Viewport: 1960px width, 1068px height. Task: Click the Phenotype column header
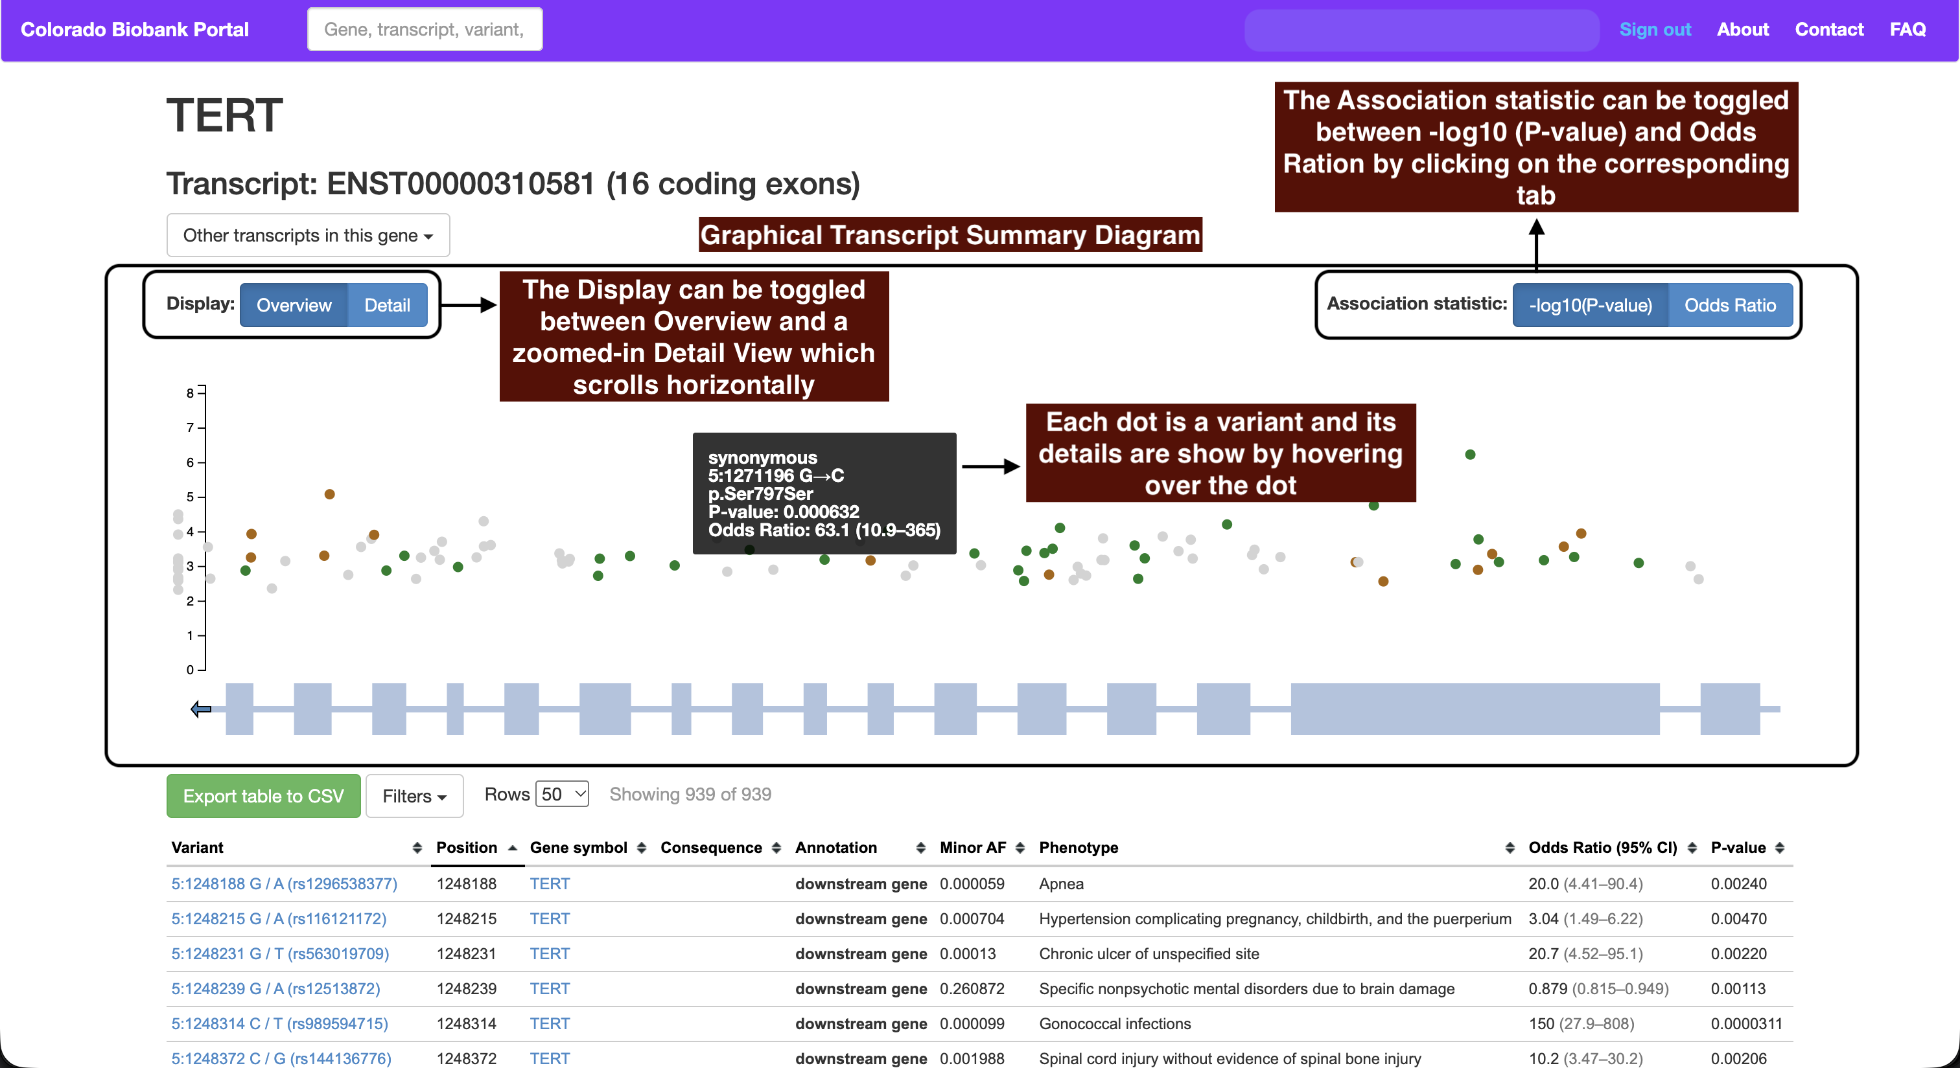[x=1078, y=848]
